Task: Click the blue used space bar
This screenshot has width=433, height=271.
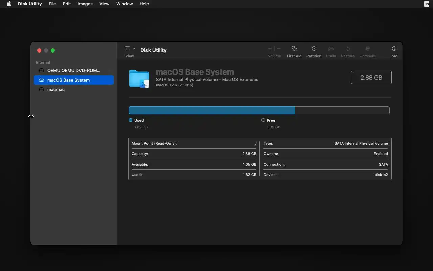Action: [x=212, y=110]
